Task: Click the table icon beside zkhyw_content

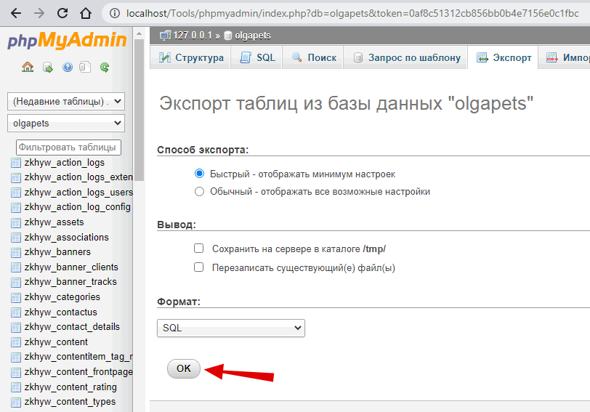Action: [x=16, y=342]
